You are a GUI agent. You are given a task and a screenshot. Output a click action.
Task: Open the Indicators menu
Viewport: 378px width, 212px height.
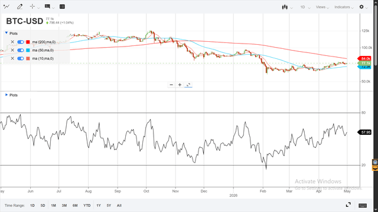(x=344, y=7)
